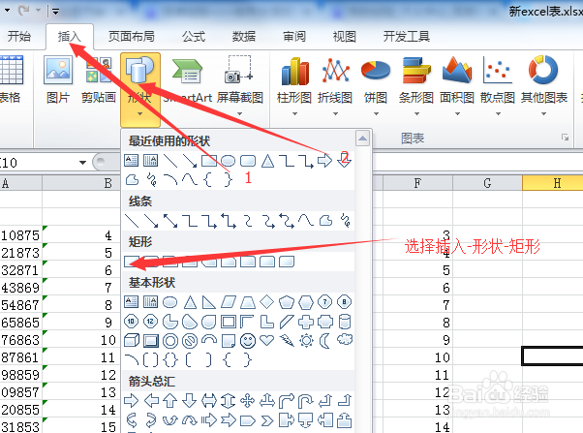Choose the sun shape
Image resolution: width=583 pixels, height=433 pixels.
point(306,340)
